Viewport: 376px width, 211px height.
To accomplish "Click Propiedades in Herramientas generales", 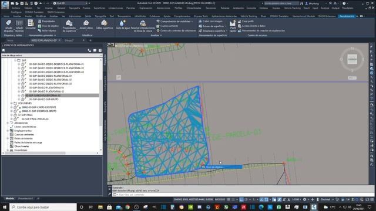I will coord(46,21).
